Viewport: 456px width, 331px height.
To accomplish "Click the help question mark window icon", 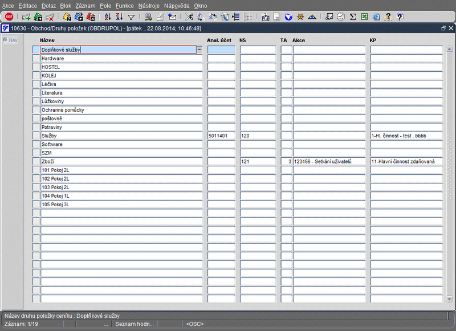I will pyautogui.click(x=400, y=17).
